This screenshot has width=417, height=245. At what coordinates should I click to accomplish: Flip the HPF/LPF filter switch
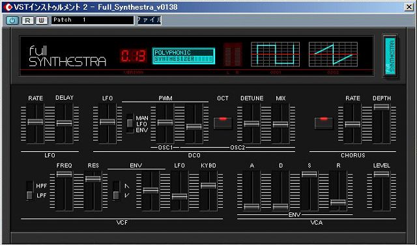point(30,190)
